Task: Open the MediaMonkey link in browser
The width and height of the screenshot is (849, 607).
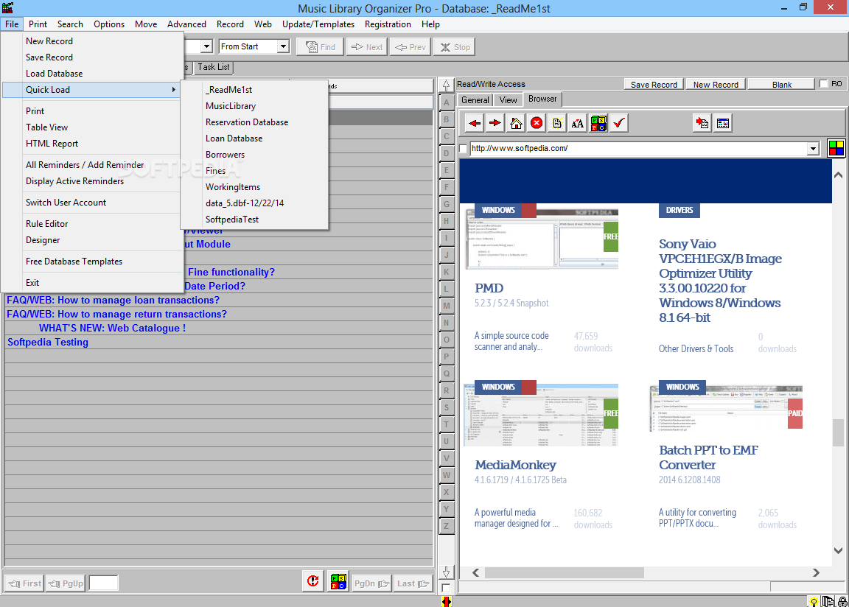Action: (515, 466)
